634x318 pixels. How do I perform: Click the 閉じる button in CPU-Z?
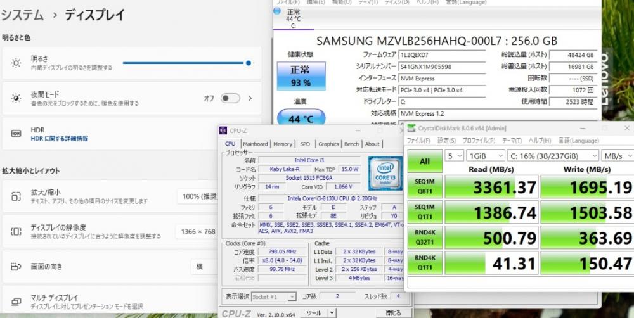393,313
